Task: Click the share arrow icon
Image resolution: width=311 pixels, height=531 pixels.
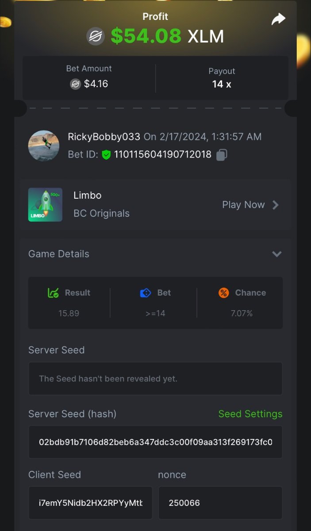Action: [278, 19]
